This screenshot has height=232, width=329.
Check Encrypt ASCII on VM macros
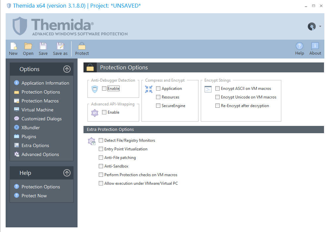218,88
